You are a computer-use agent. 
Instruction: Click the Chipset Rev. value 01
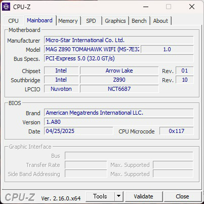tap(185, 71)
